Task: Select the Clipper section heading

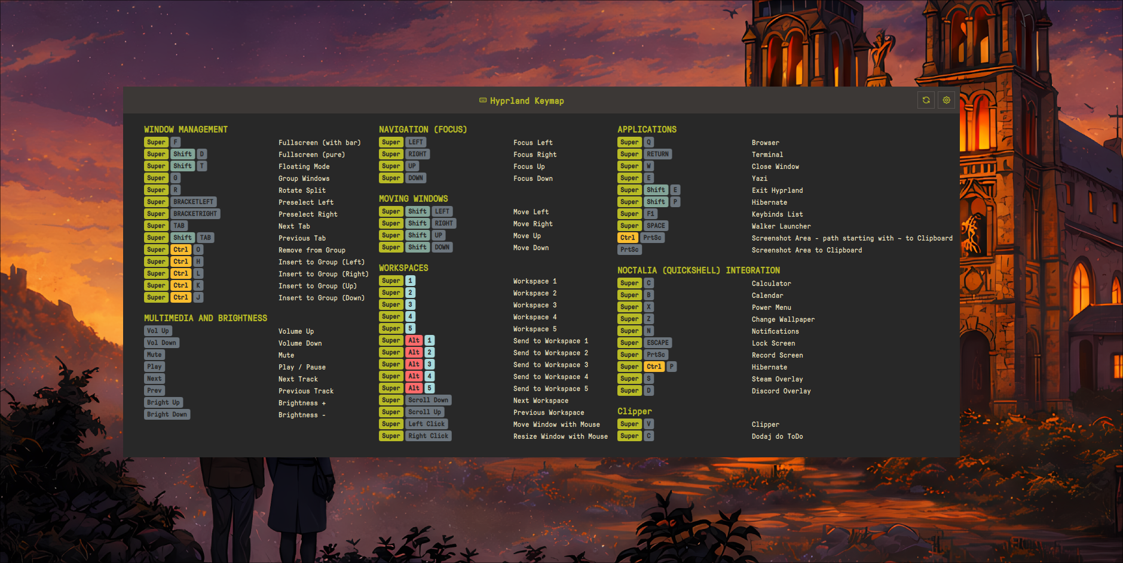Action: (635, 411)
